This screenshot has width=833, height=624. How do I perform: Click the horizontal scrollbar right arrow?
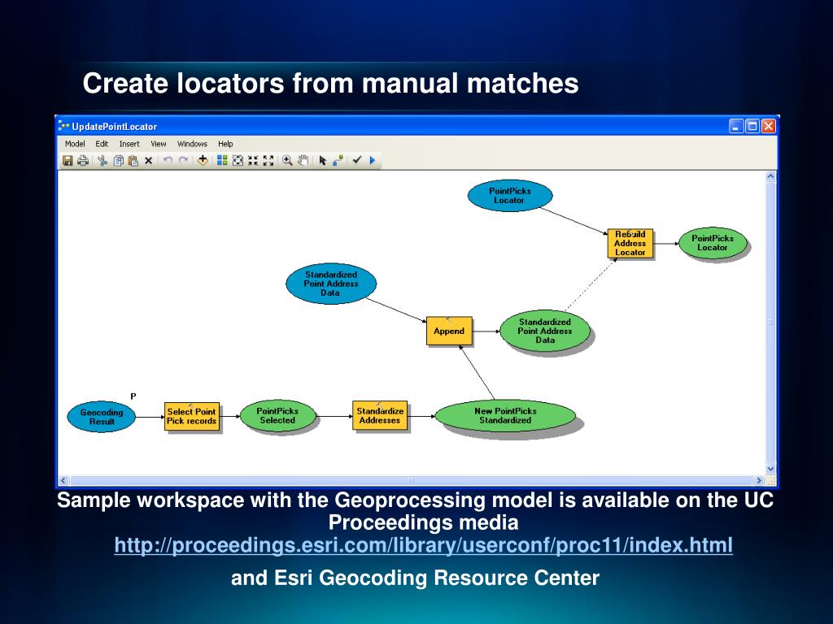coord(759,481)
